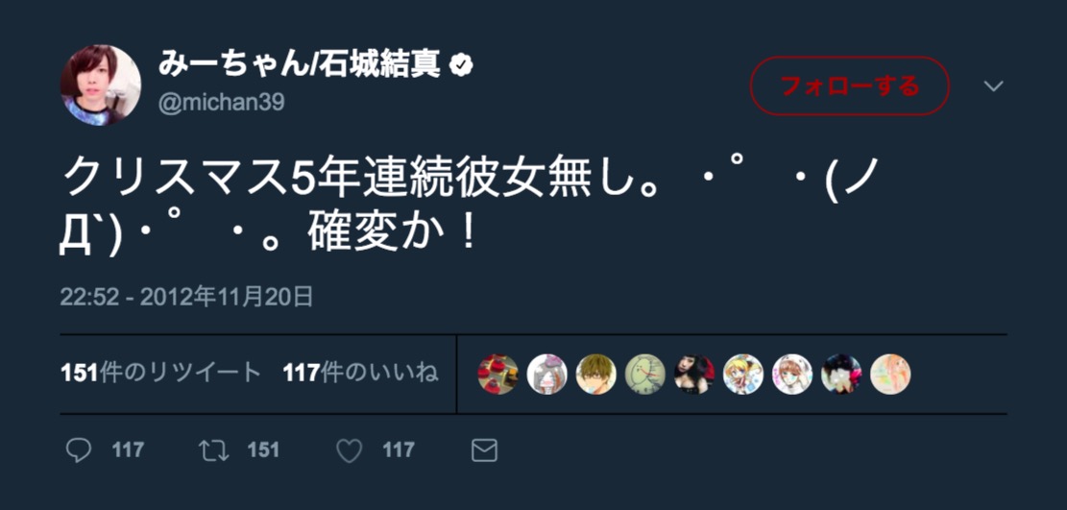Click the first liker avatar with red objects
Screen dimensions: 1067x510
coord(497,374)
